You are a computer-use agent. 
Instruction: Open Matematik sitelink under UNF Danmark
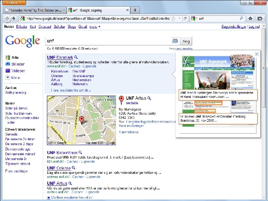pyautogui.click(x=80, y=84)
